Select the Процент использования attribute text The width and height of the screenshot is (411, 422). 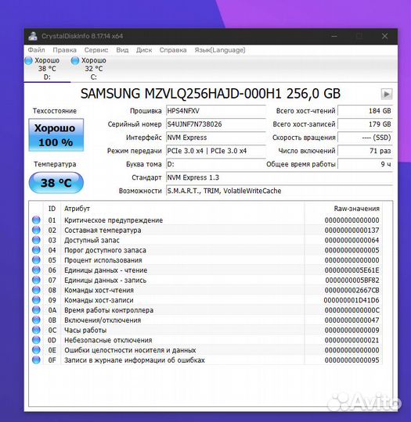click(103, 260)
